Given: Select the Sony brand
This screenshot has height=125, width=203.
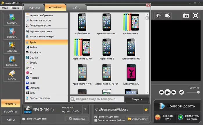Looking at the screenshot, I should click(46, 93).
